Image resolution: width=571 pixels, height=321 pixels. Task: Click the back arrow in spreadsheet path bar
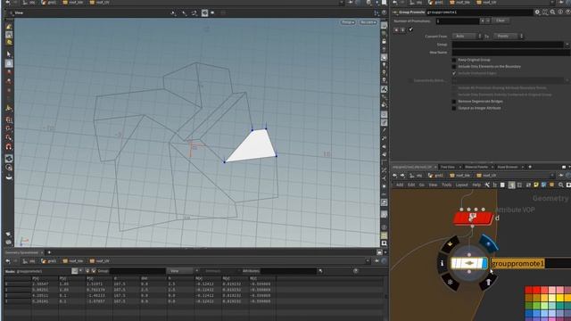tap(8, 261)
